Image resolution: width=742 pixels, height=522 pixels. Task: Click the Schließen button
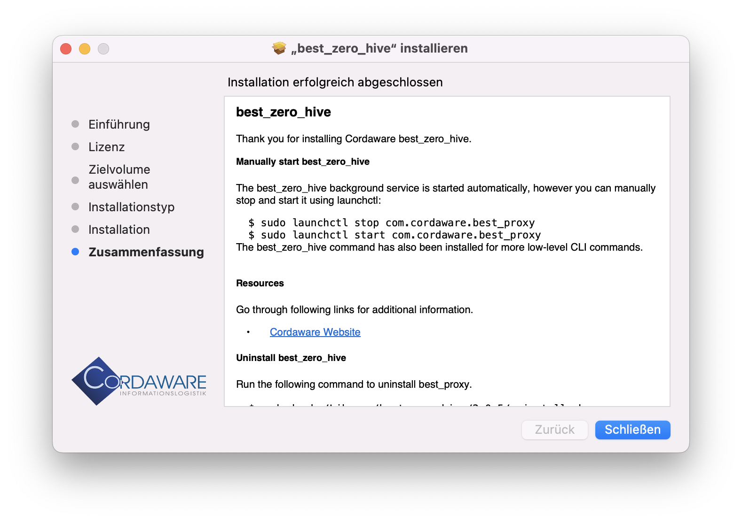click(x=632, y=430)
